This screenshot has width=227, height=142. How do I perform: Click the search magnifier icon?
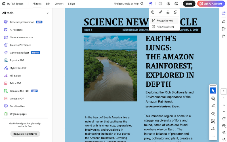click(142, 4)
